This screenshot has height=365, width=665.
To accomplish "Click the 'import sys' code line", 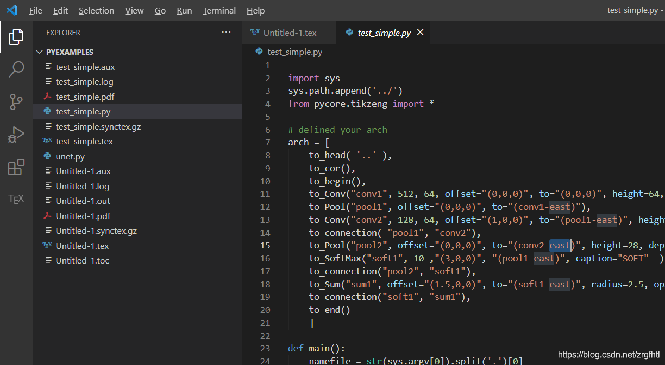I will coord(314,78).
